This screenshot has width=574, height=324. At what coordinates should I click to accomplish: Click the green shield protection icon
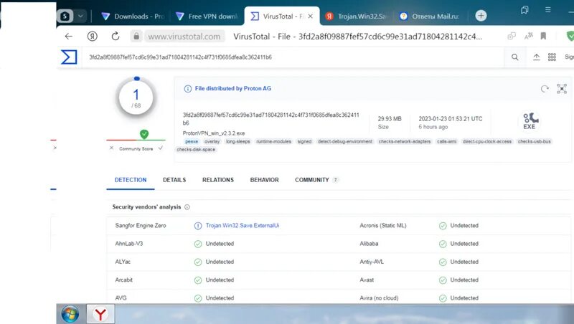pos(570,37)
